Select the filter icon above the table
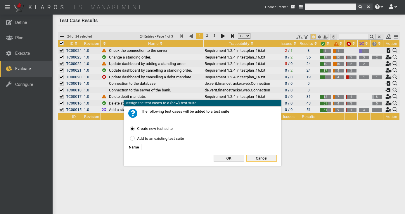Viewport: 405px width, 214px height. click(306, 37)
